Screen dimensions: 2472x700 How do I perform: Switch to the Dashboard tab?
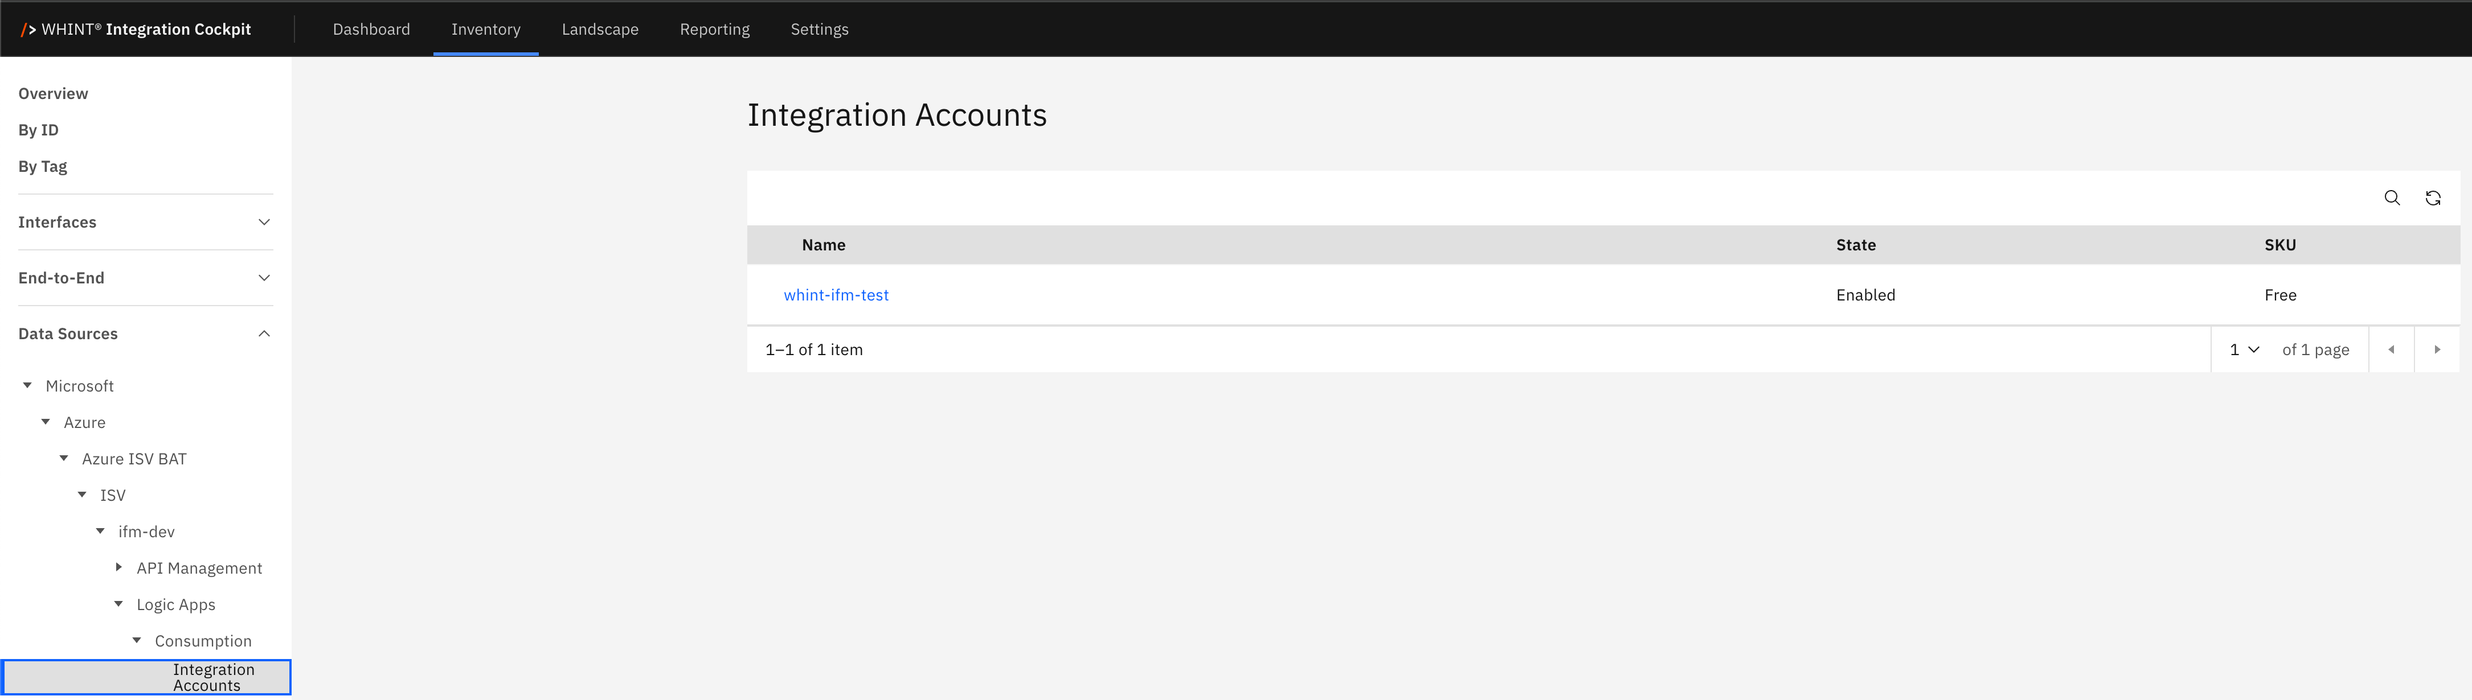click(x=371, y=30)
